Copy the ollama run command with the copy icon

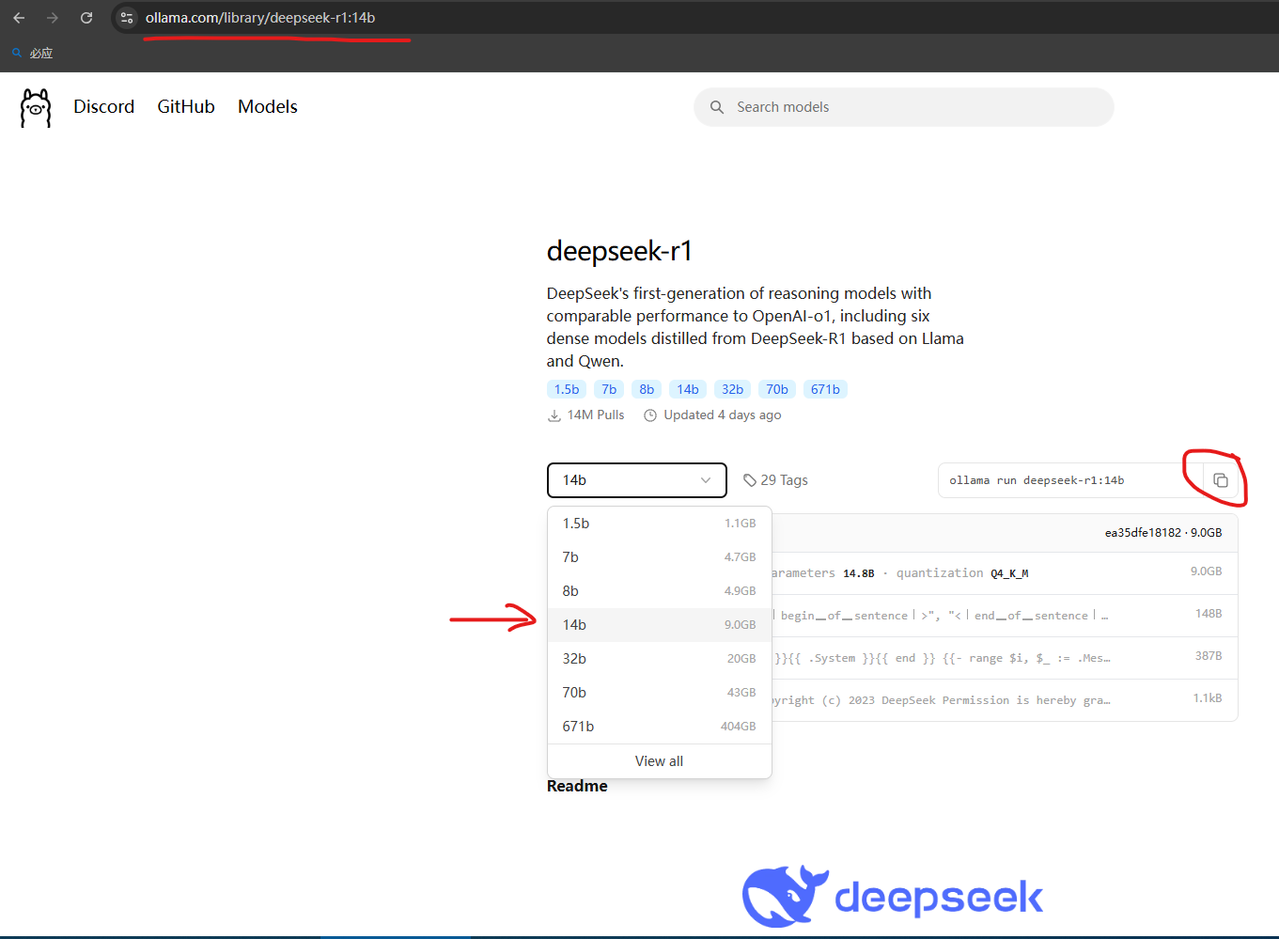pos(1220,480)
